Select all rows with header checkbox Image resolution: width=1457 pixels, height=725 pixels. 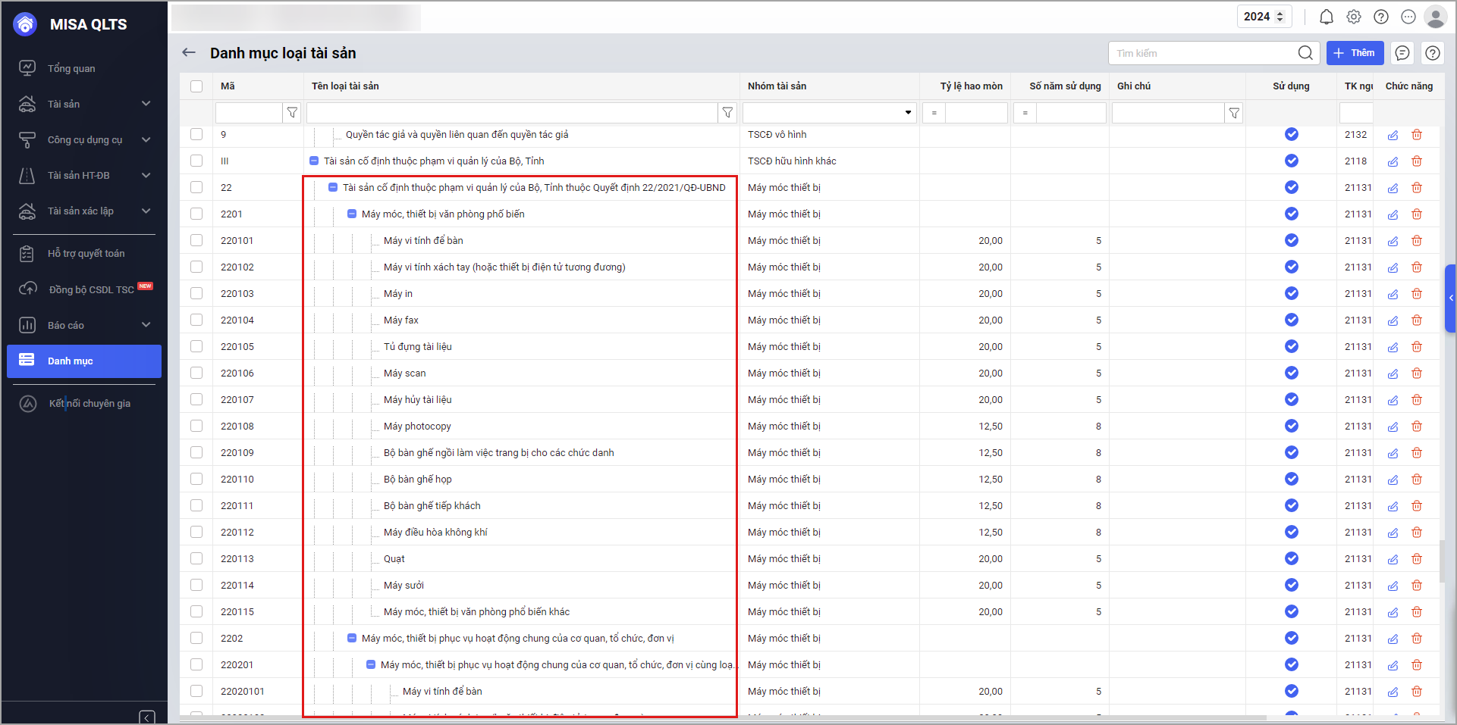[x=196, y=86]
